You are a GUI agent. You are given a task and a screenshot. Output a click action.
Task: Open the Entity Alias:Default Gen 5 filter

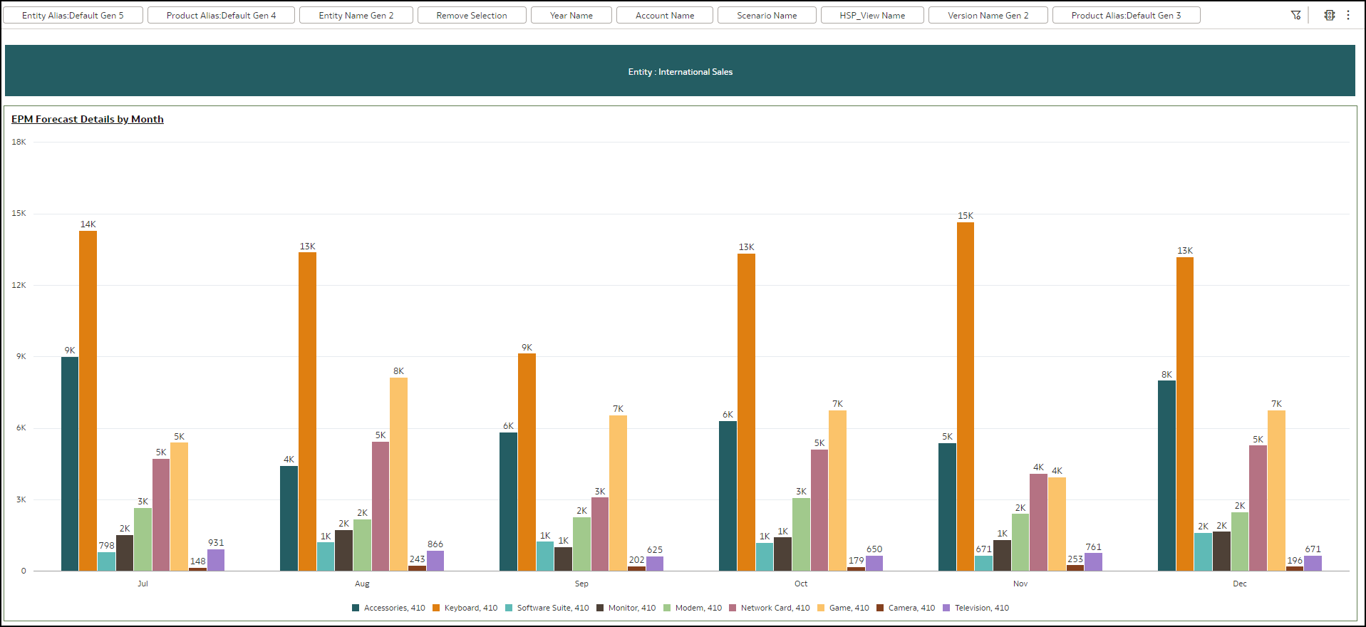pos(73,15)
